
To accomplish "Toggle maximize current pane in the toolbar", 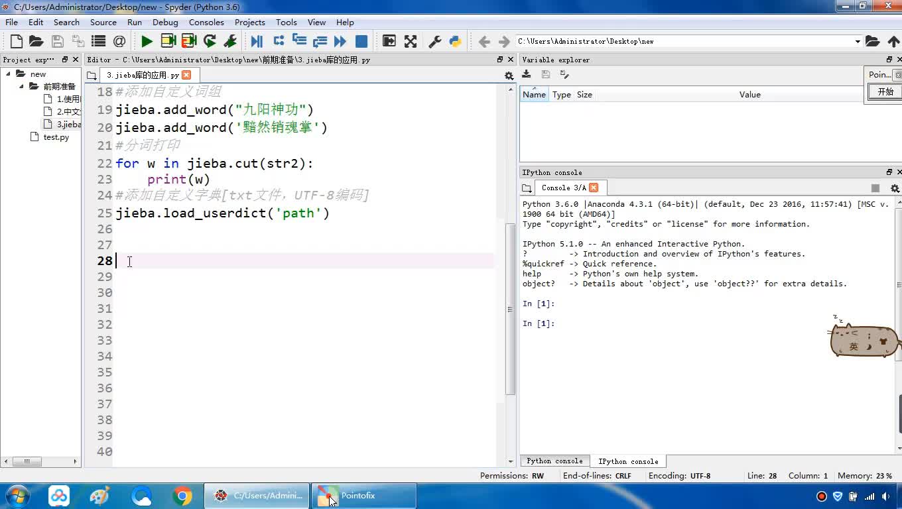I will tap(389, 41).
